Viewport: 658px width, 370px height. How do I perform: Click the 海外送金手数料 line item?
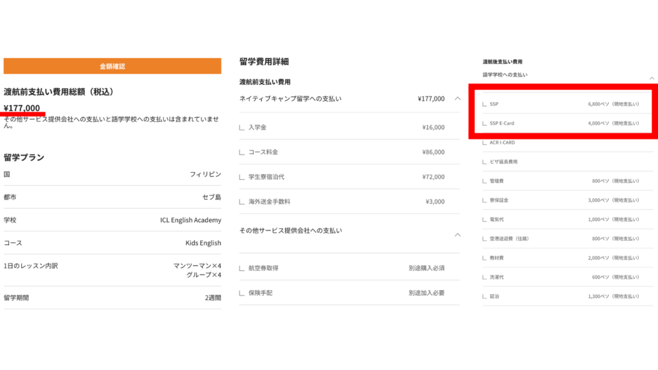(269, 201)
